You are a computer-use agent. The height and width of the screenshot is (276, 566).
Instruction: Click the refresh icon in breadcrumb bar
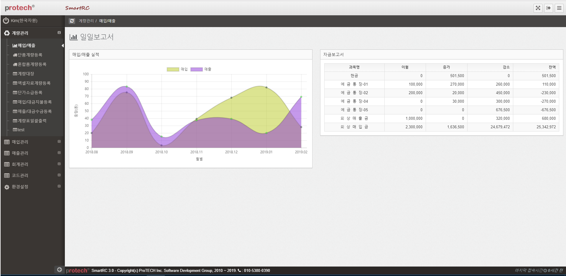click(x=72, y=21)
